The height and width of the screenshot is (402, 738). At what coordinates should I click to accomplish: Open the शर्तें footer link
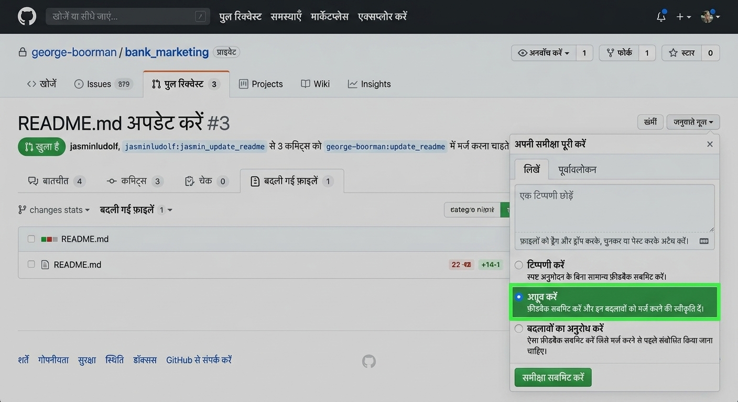pyautogui.click(x=24, y=360)
